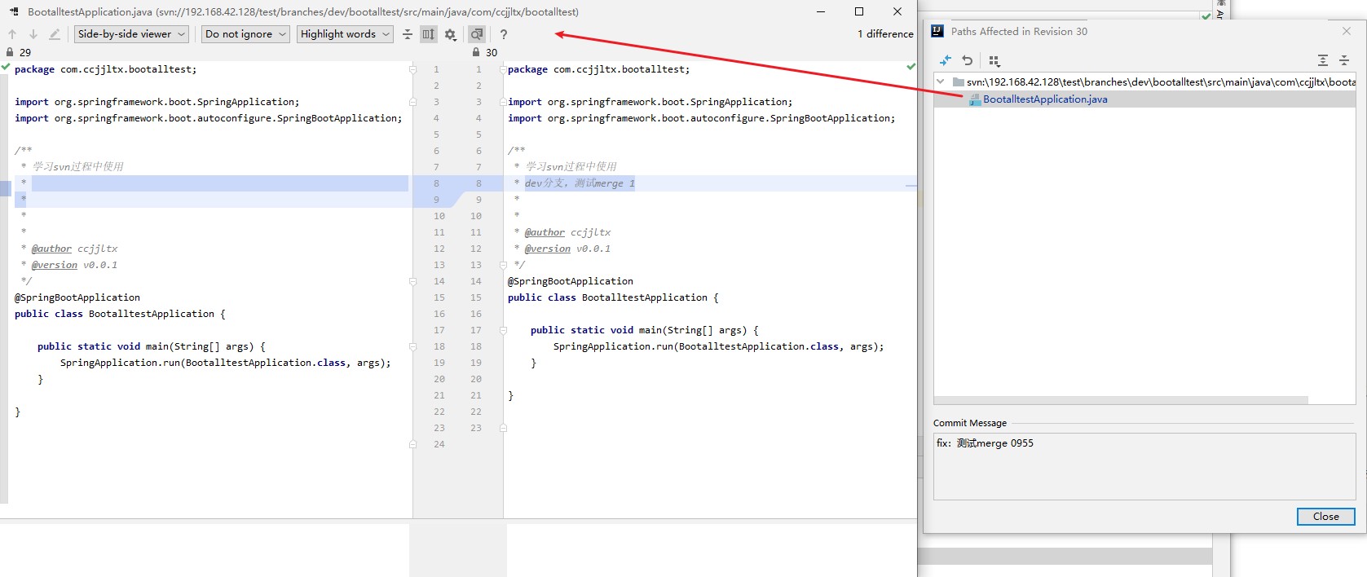The height and width of the screenshot is (577, 1367).
Task: Click Show Diff icon in Paths Affected
Action: [x=946, y=60]
